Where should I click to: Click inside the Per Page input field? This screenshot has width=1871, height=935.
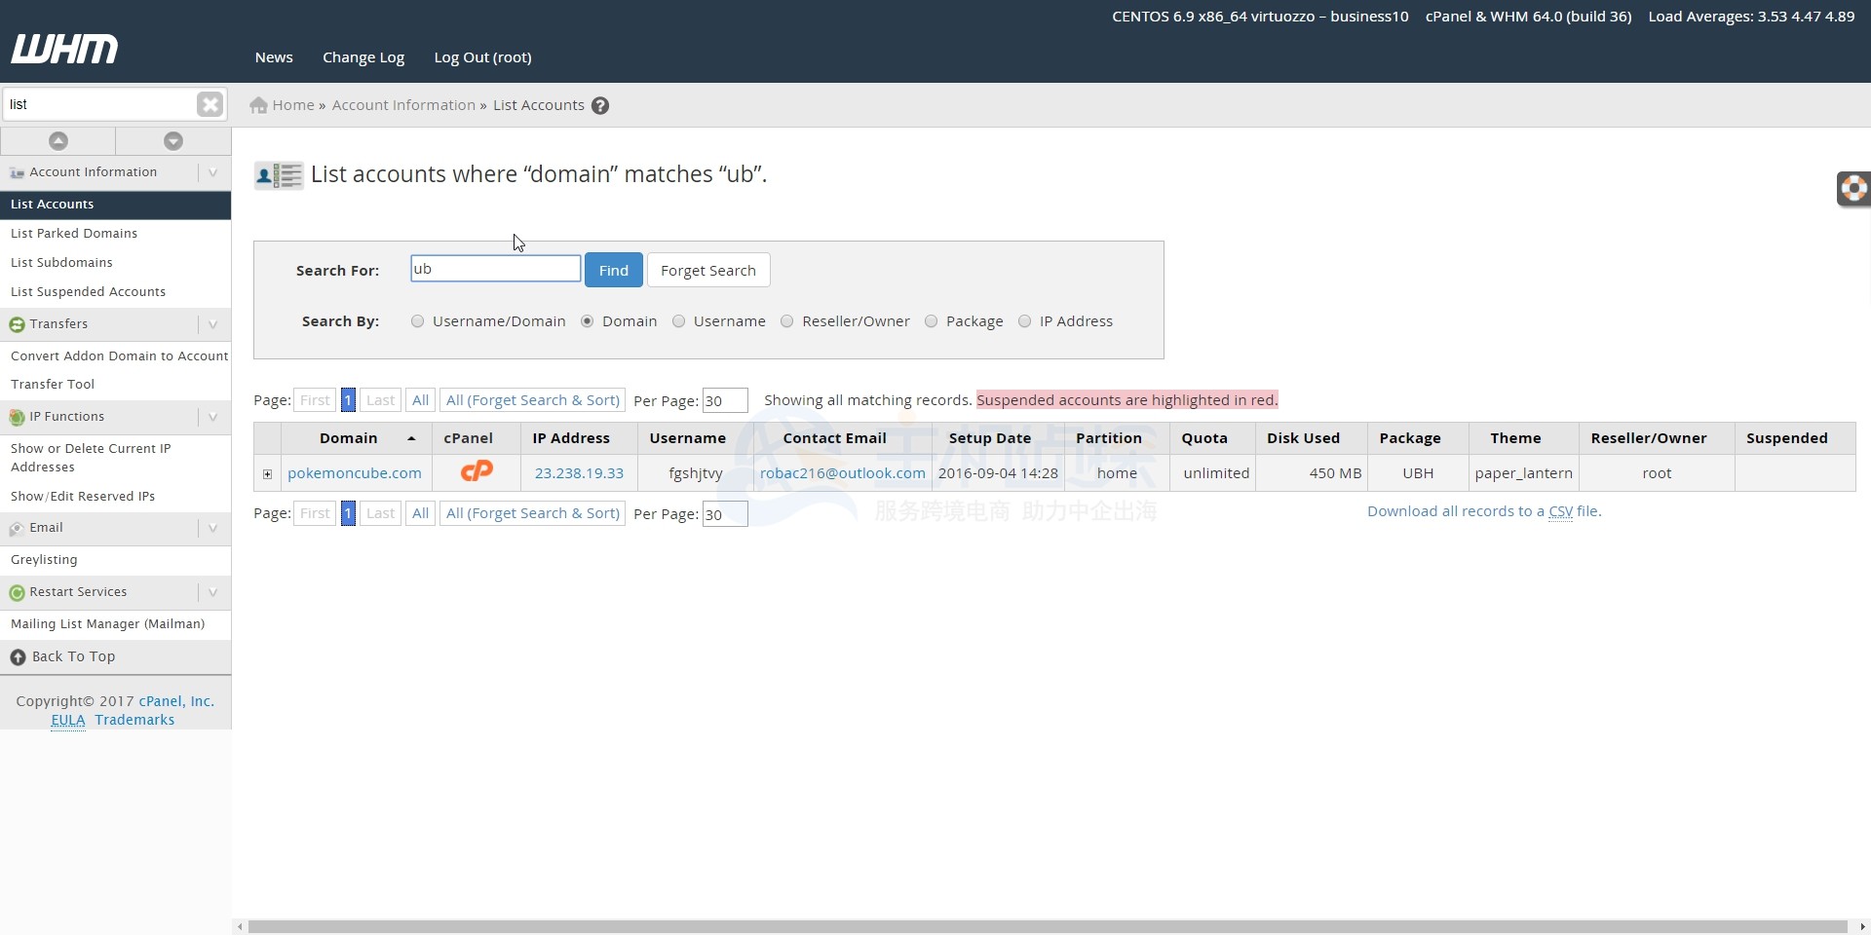724,400
